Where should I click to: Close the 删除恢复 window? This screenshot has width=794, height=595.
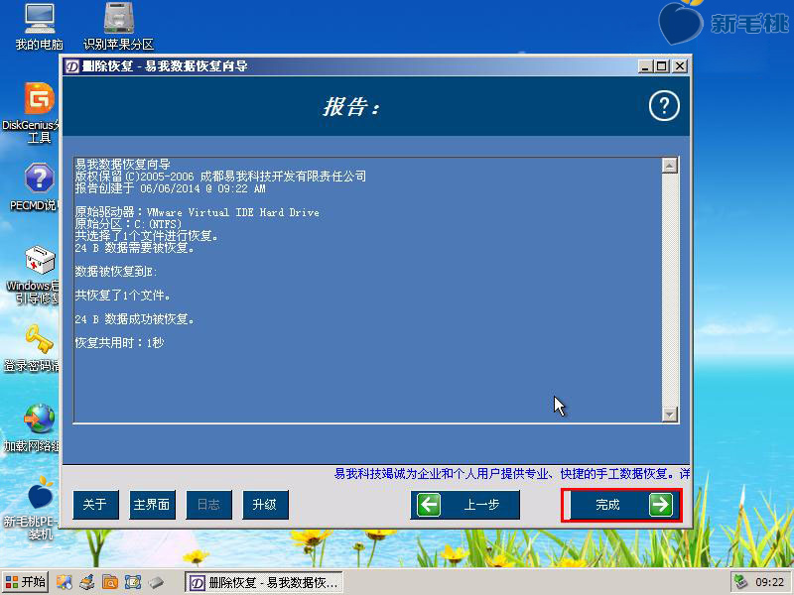pyautogui.click(x=680, y=66)
